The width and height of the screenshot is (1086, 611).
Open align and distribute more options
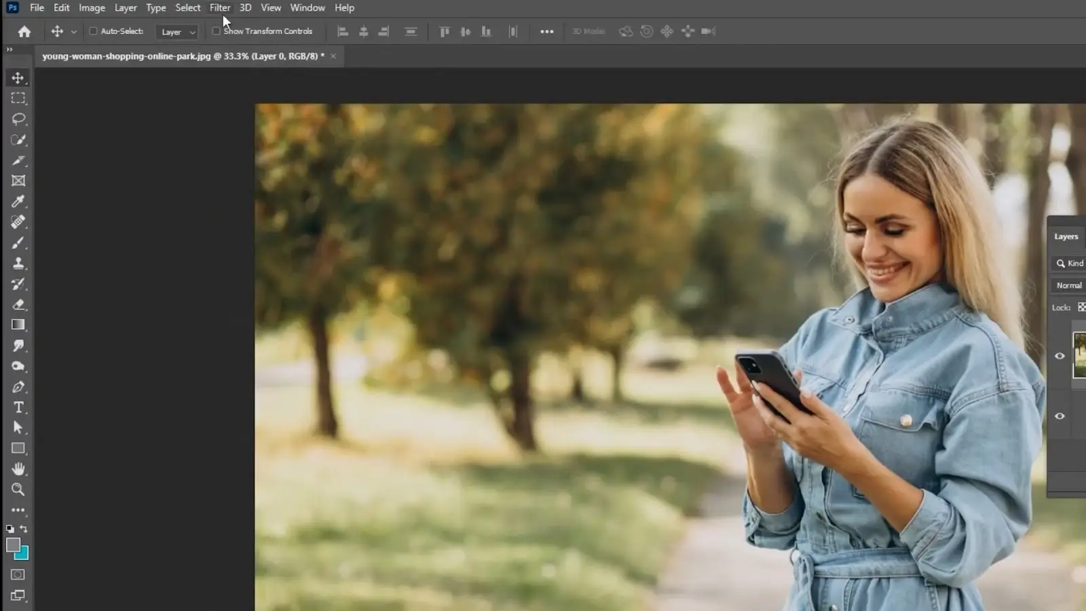coord(547,31)
